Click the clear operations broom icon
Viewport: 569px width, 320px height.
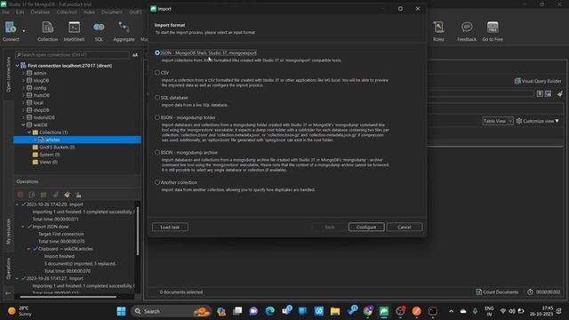67,195
